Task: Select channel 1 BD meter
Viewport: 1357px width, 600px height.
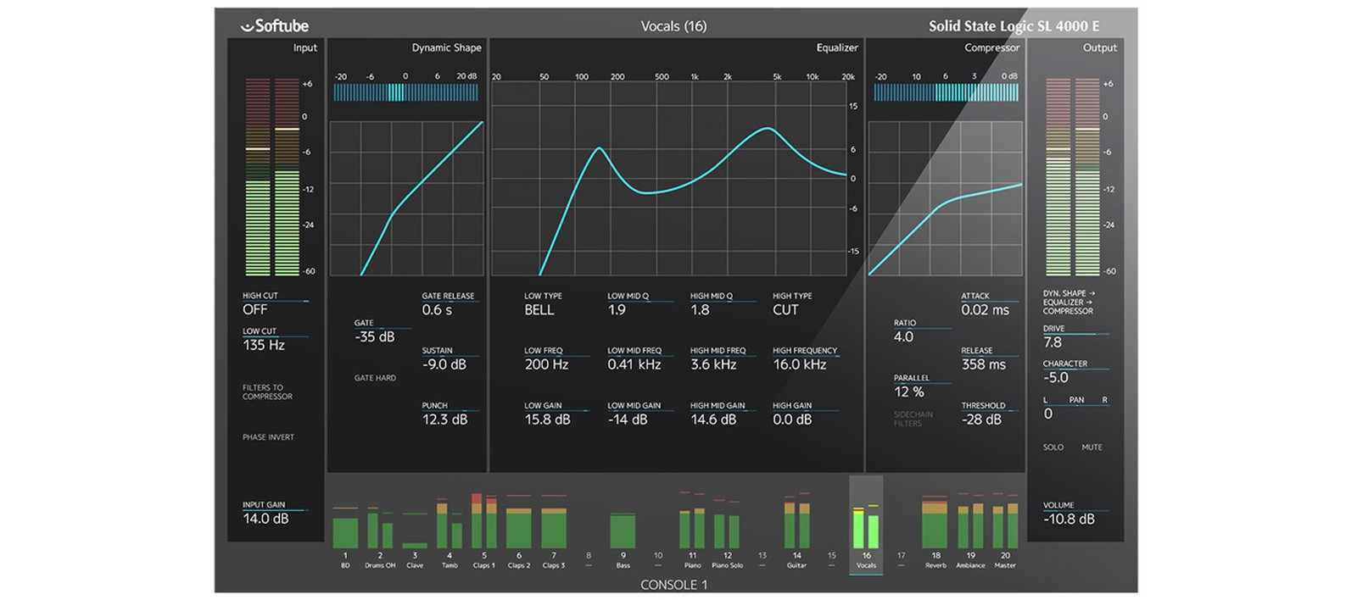Action: (345, 529)
